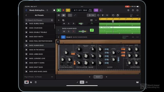Toggle the region view rectangle button
164x92 pixels.
coord(70,15)
